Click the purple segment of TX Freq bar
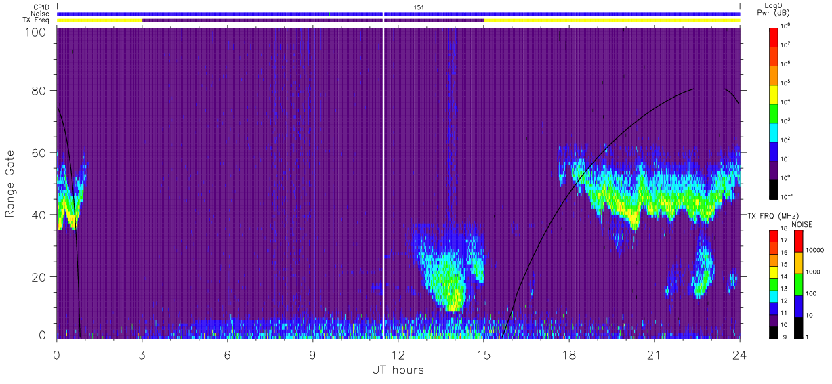The image size is (832, 384). point(312,20)
